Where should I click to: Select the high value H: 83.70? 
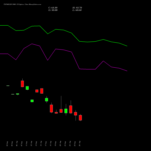pos(77,8)
